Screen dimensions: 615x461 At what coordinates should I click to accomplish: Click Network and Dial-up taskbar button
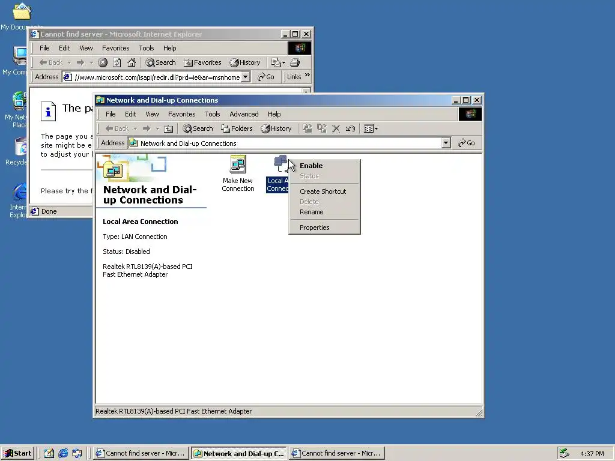239,453
